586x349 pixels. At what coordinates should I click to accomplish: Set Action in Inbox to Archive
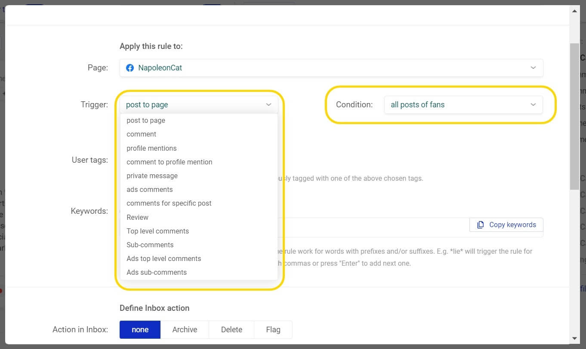tap(185, 330)
